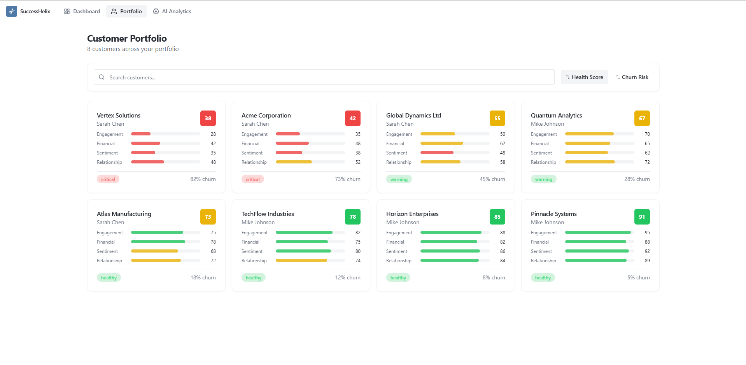Toggle sorting by Churn Risk
This screenshot has height=365, width=746.
click(x=632, y=77)
